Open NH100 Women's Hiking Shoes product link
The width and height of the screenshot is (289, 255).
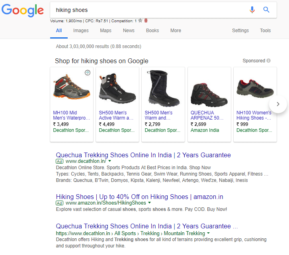[x=254, y=115]
